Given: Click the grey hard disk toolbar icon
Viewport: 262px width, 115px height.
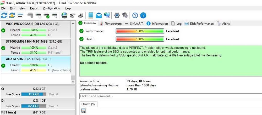Looking at the screenshot, I should (30, 15).
